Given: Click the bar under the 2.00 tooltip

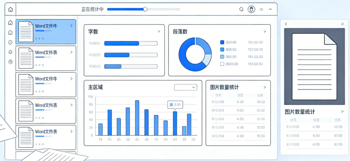Looking at the screenshot, I should 175,124.
